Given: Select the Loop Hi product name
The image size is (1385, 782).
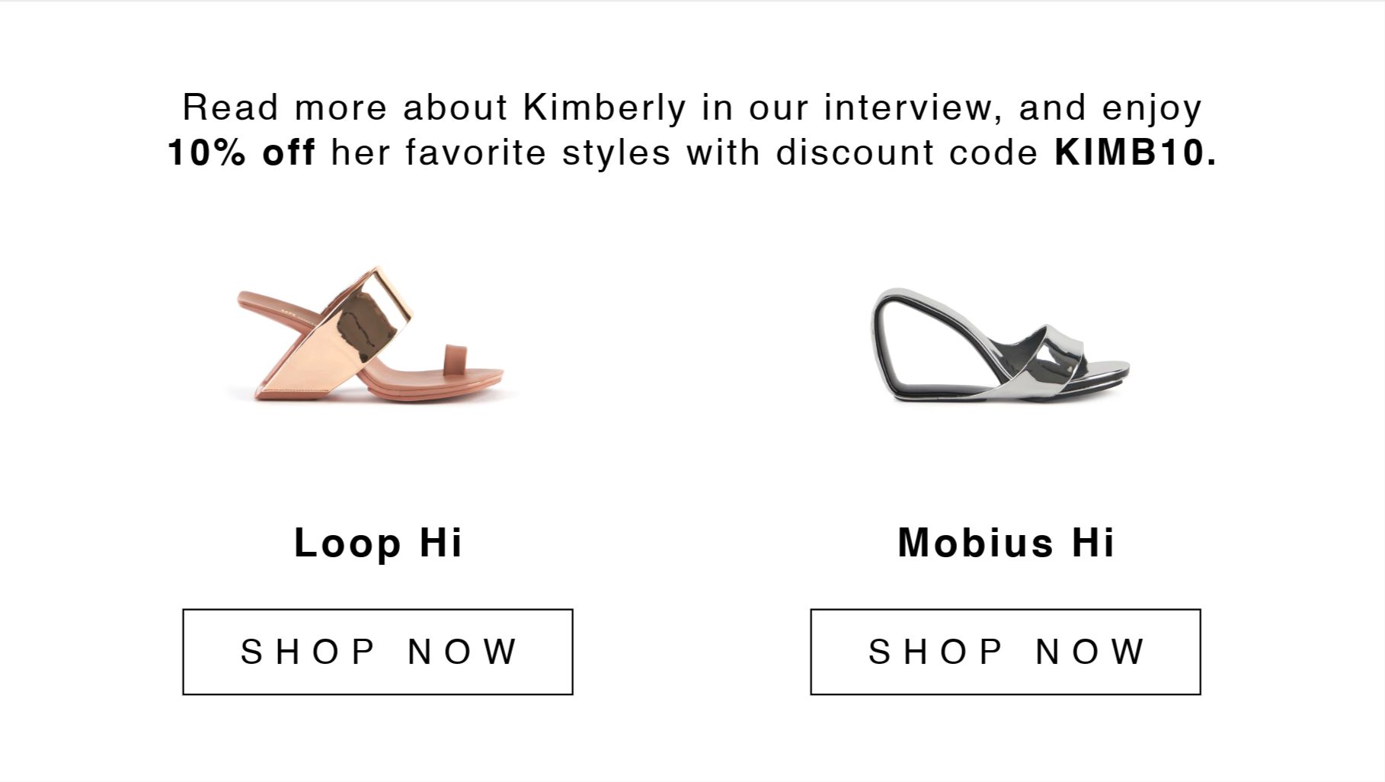Looking at the screenshot, I should (379, 543).
